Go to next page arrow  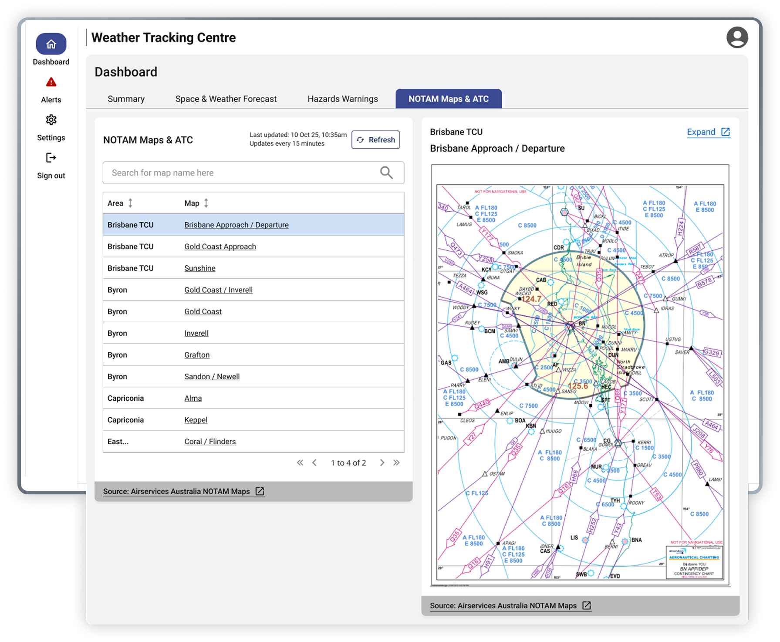tap(382, 463)
